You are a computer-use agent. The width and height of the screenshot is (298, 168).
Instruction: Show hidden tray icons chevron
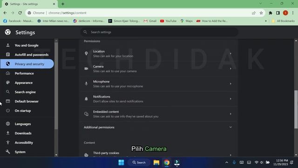227,162
